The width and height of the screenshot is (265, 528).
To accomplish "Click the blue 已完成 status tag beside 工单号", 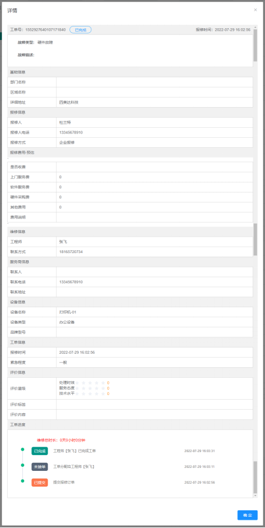I will (81, 29).
